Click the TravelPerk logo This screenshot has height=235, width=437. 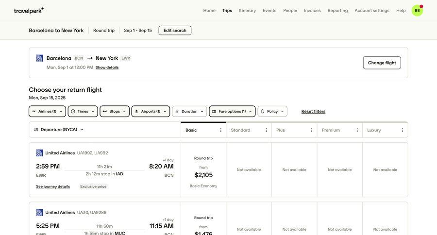29,10
